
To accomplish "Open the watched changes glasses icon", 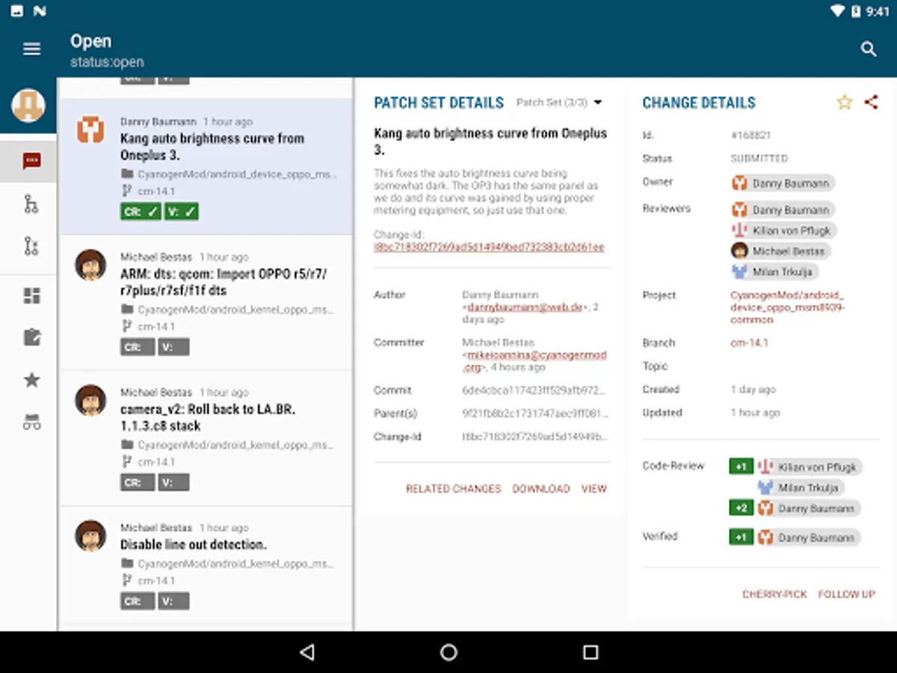I will tap(31, 422).
